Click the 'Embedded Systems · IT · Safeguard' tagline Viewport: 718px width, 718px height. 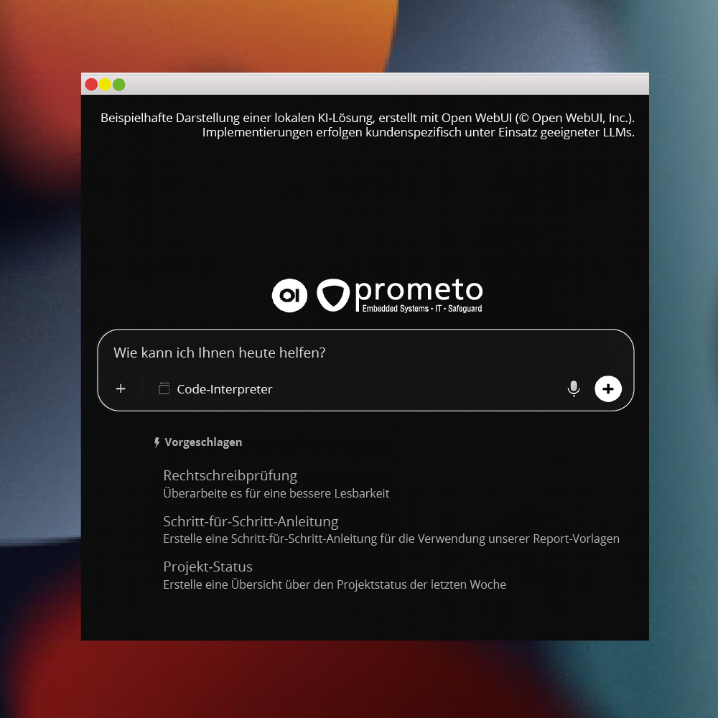pyautogui.click(x=421, y=308)
